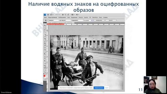The height and width of the screenshot is (94, 167).
Task: Select the Dodge tool
Action: [x=45, y=54]
